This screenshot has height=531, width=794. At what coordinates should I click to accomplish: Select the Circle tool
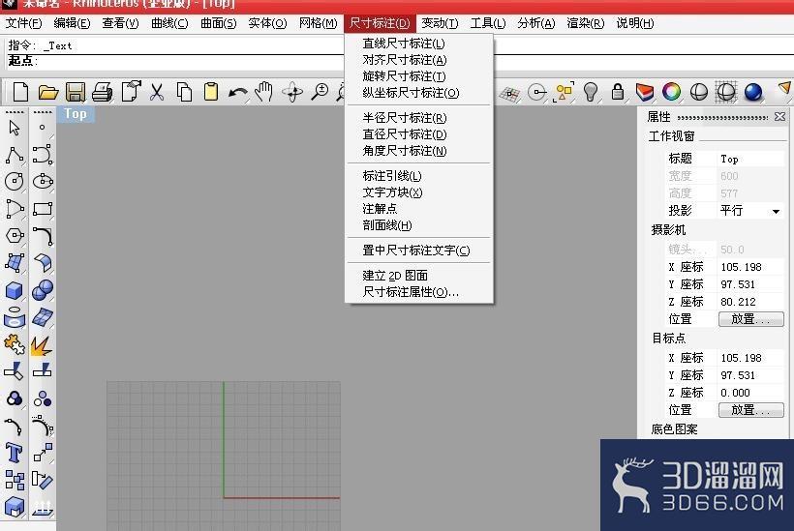coord(15,182)
